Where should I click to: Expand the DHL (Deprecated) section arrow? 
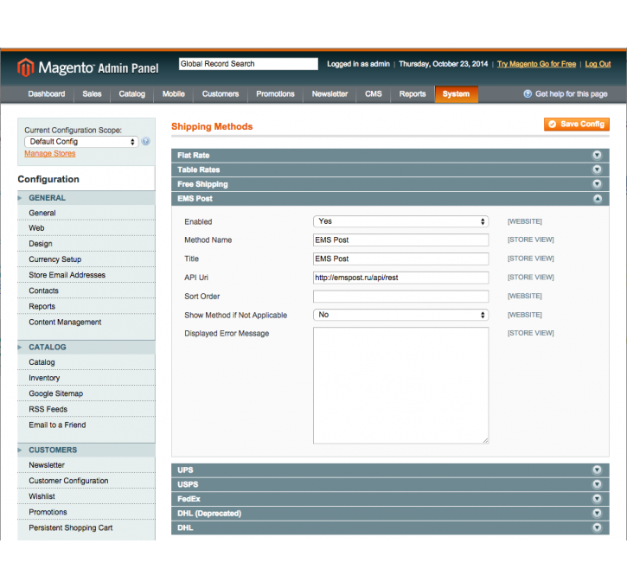click(x=597, y=514)
